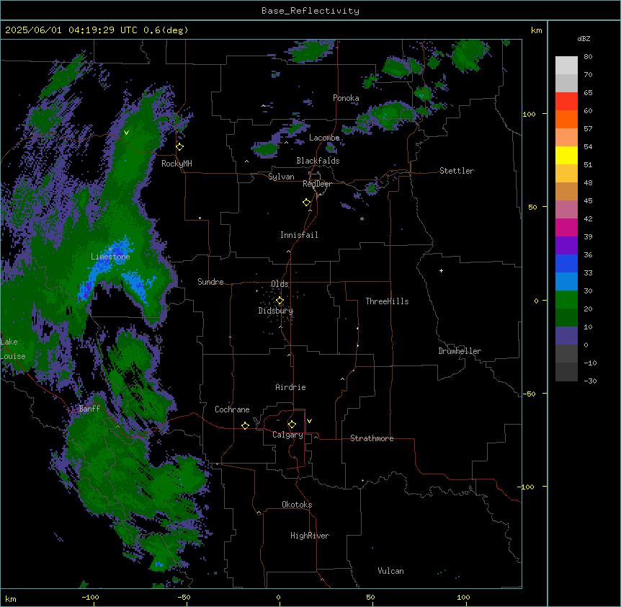Click the yellow v marker northwest of RockyMH
This screenshot has width=621, height=607.
tap(126, 133)
